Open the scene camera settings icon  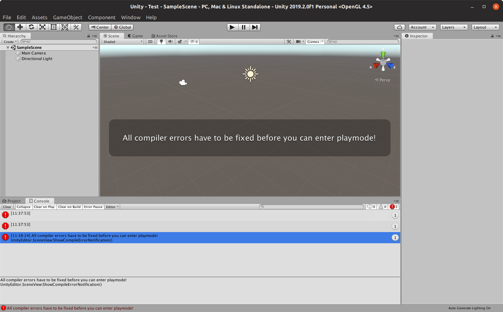(x=298, y=42)
